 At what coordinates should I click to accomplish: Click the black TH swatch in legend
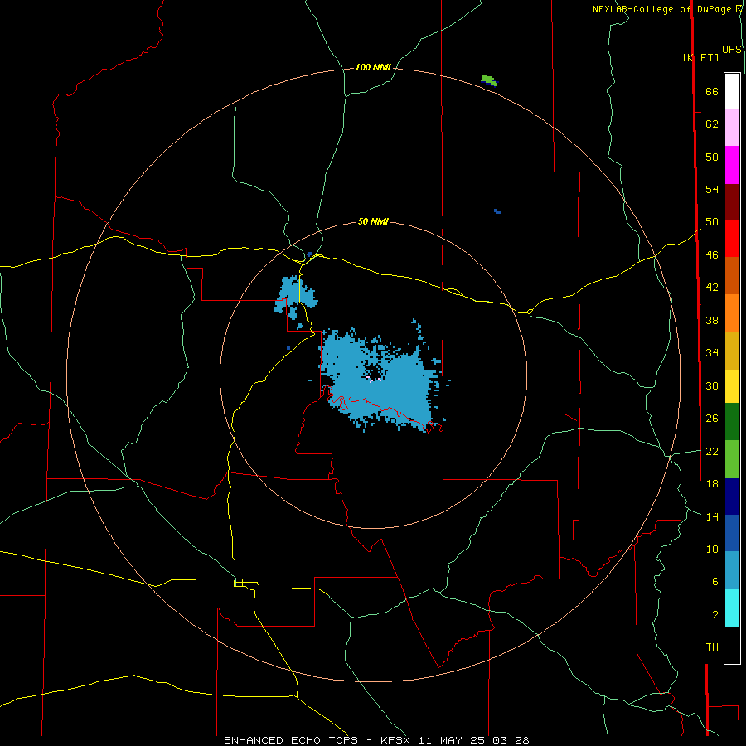click(732, 645)
